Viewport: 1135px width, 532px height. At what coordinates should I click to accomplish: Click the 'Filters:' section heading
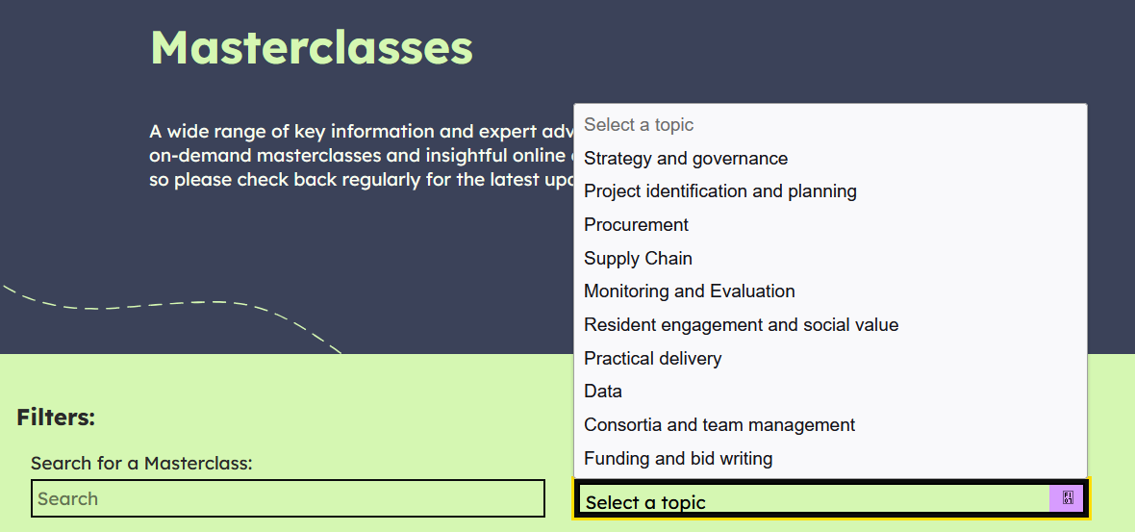click(x=56, y=418)
